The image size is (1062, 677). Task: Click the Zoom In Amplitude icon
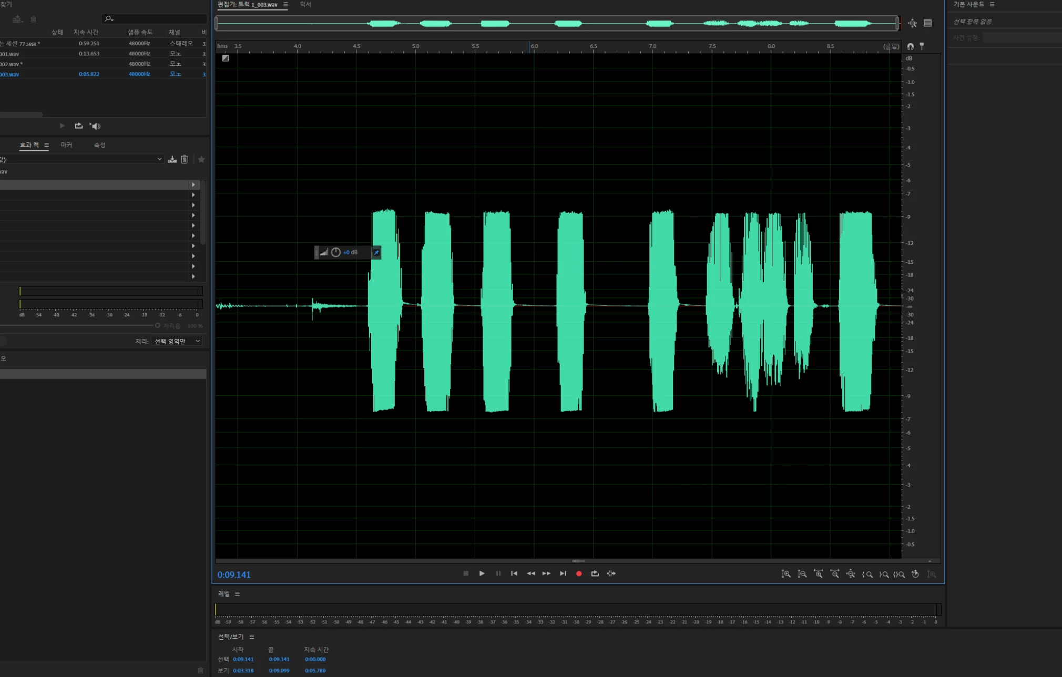click(x=786, y=574)
